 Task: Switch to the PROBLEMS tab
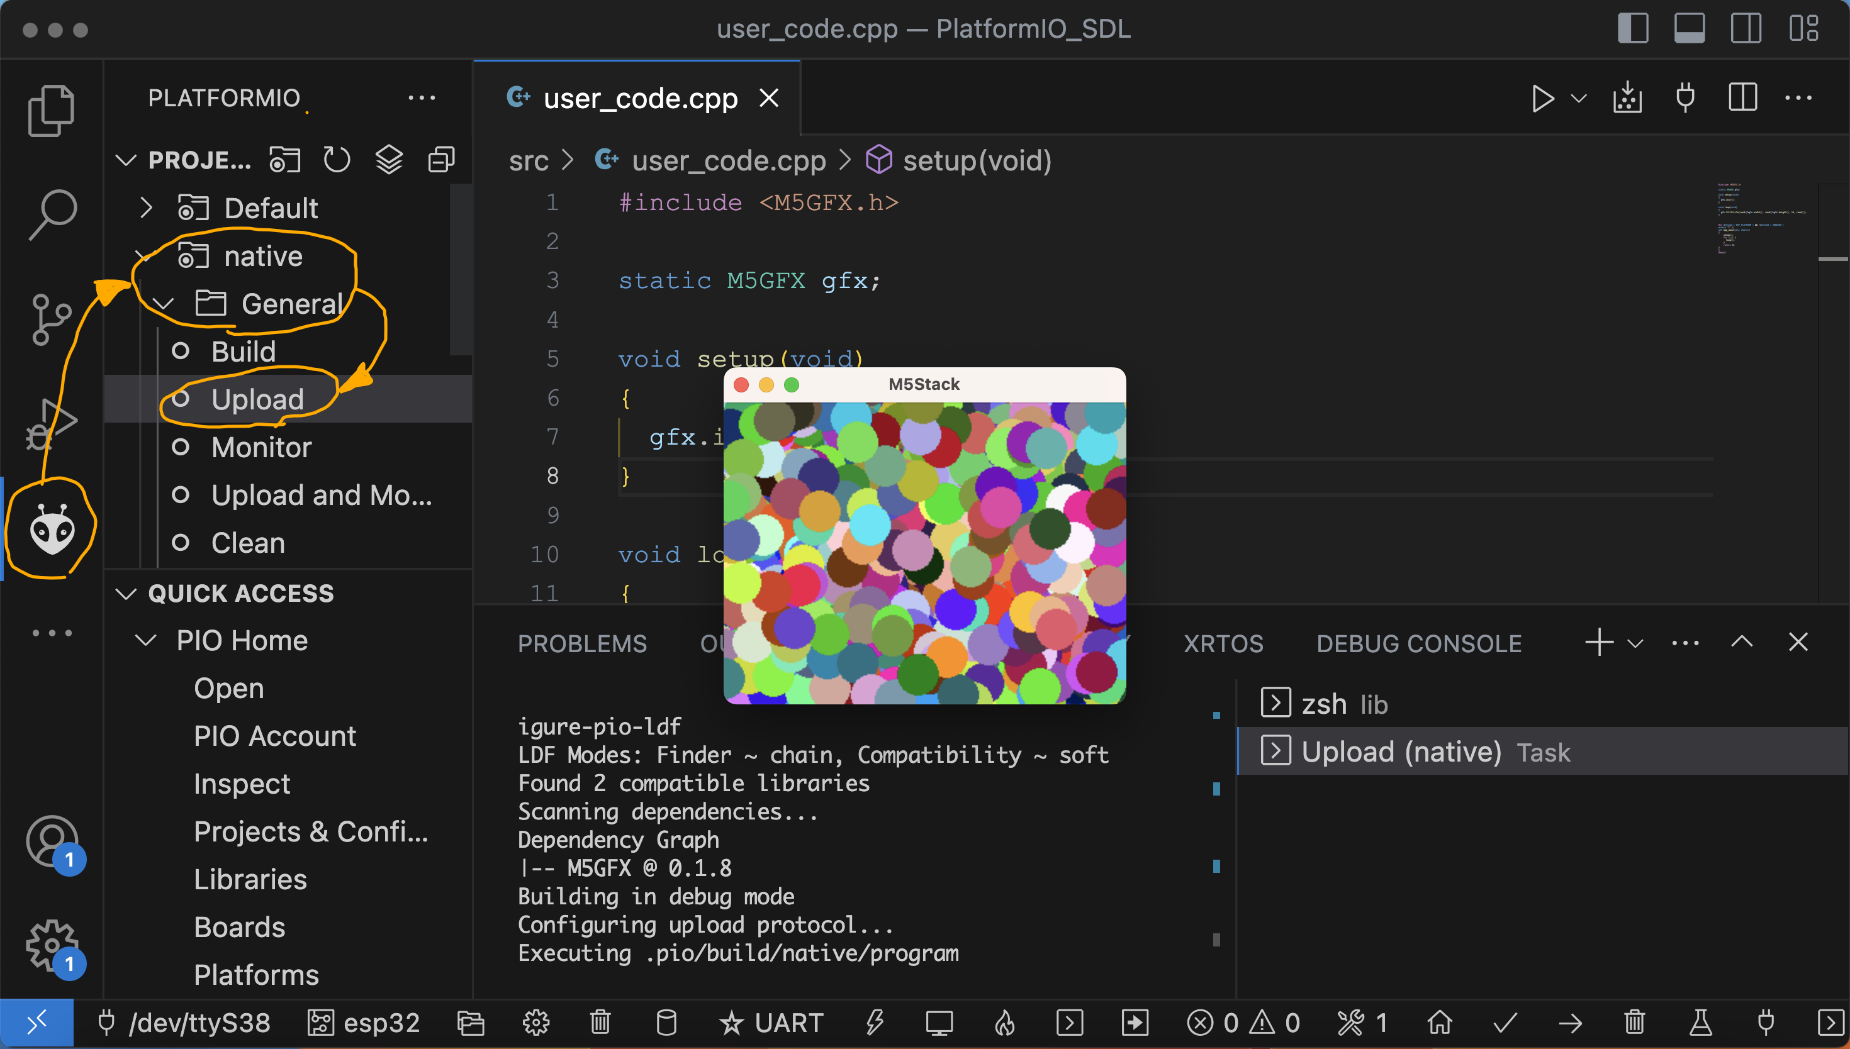pyautogui.click(x=581, y=643)
